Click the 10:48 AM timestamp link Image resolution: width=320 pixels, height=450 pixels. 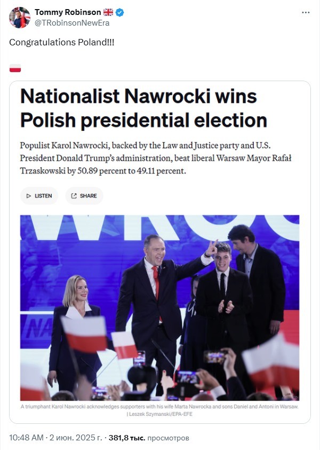(x=26, y=438)
